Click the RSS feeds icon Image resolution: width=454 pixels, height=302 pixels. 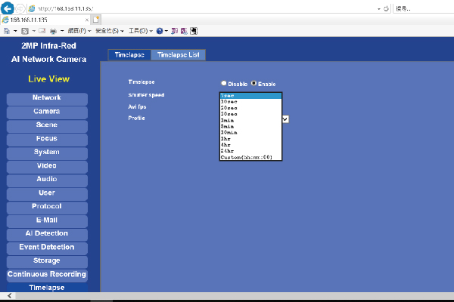[25, 31]
